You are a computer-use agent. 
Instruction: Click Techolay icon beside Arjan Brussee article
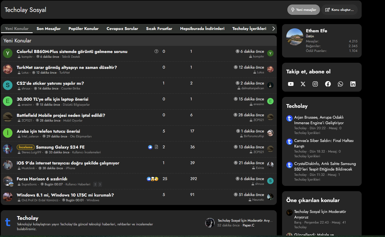(x=289, y=118)
